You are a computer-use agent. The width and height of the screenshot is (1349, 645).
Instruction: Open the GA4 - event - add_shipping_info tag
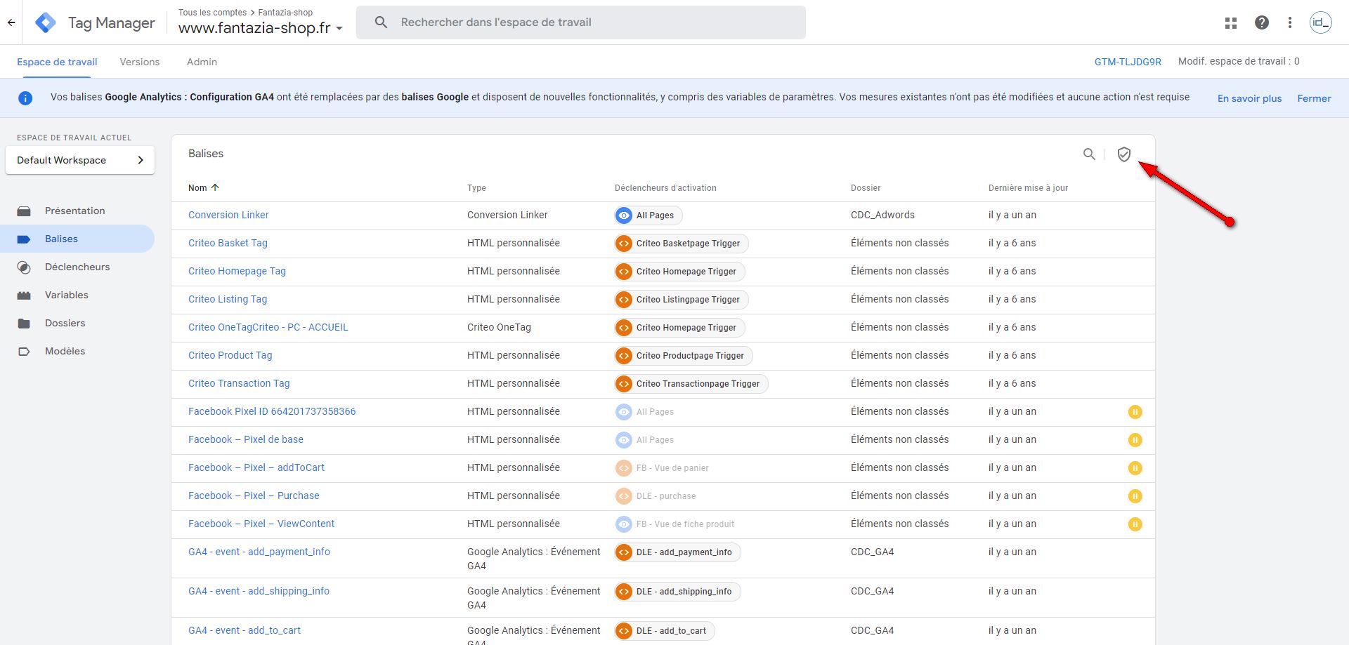[259, 591]
